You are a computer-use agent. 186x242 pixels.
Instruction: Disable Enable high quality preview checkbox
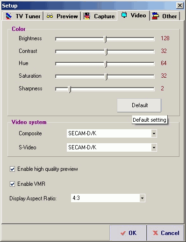tap(13, 169)
